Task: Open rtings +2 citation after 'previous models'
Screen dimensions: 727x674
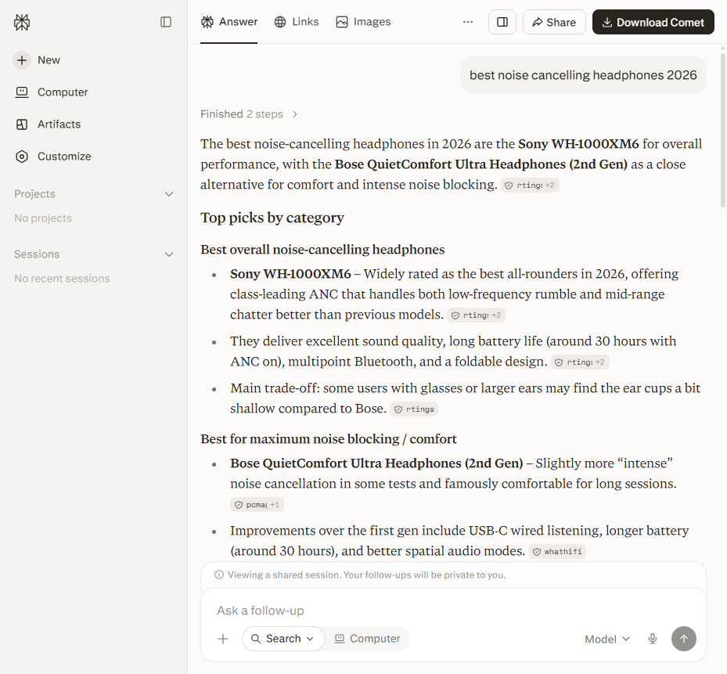Action: click(x=476, y=315)
